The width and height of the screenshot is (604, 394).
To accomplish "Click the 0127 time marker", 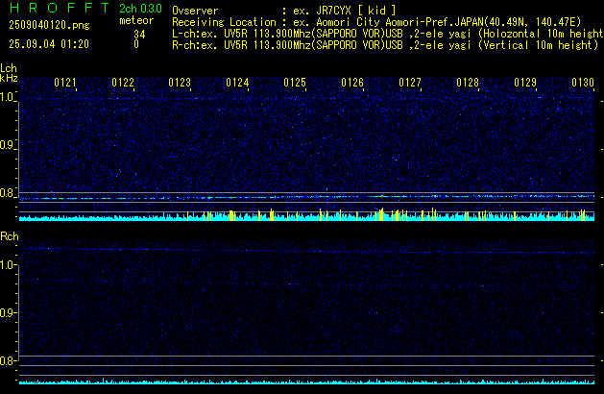I will pyautogui.click(x=410, y=83).
